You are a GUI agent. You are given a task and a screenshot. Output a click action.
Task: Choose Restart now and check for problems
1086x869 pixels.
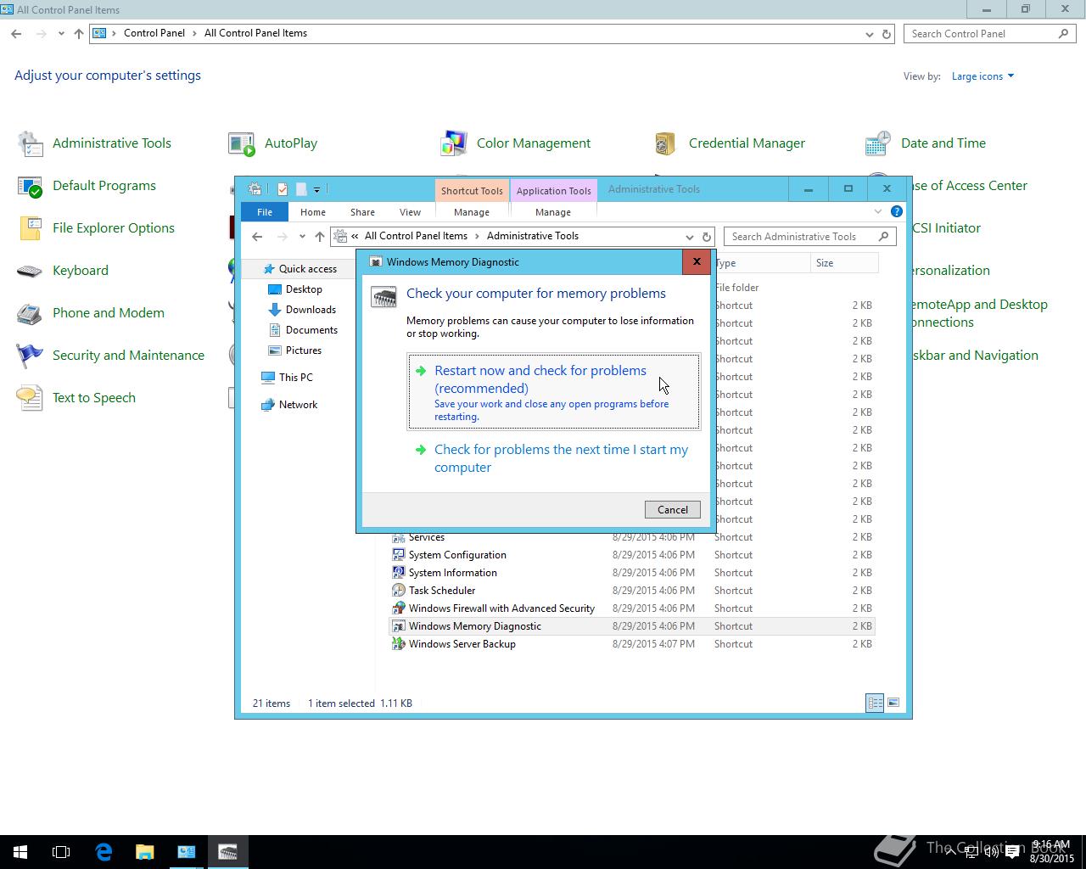click(554, 392)
